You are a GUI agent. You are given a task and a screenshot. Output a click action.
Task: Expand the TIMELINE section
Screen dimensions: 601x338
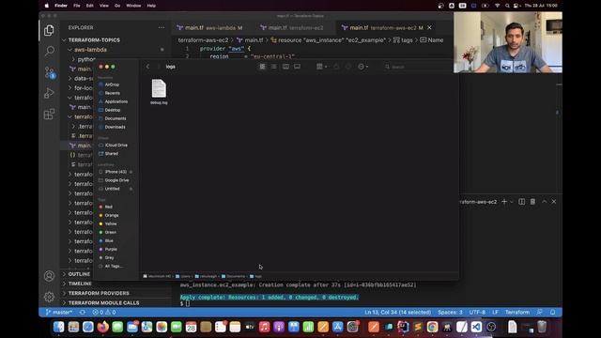tap(80, 284)
